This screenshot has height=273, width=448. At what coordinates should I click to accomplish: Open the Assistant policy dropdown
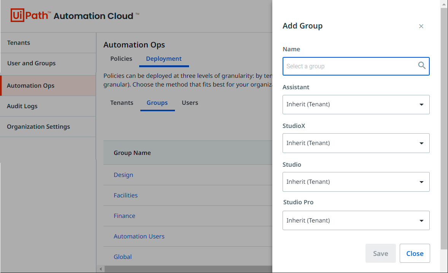(x=356, y=104)
